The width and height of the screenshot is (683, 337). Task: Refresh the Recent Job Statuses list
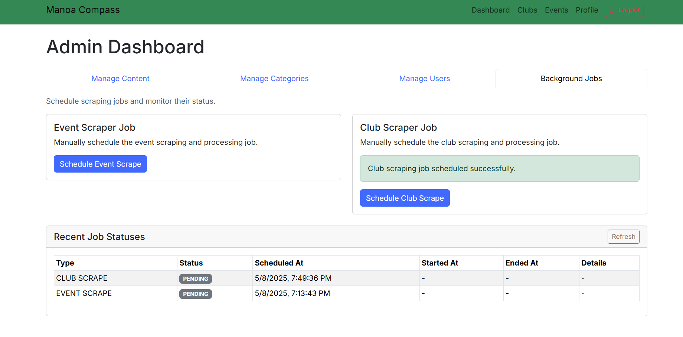tap(623, 237)
